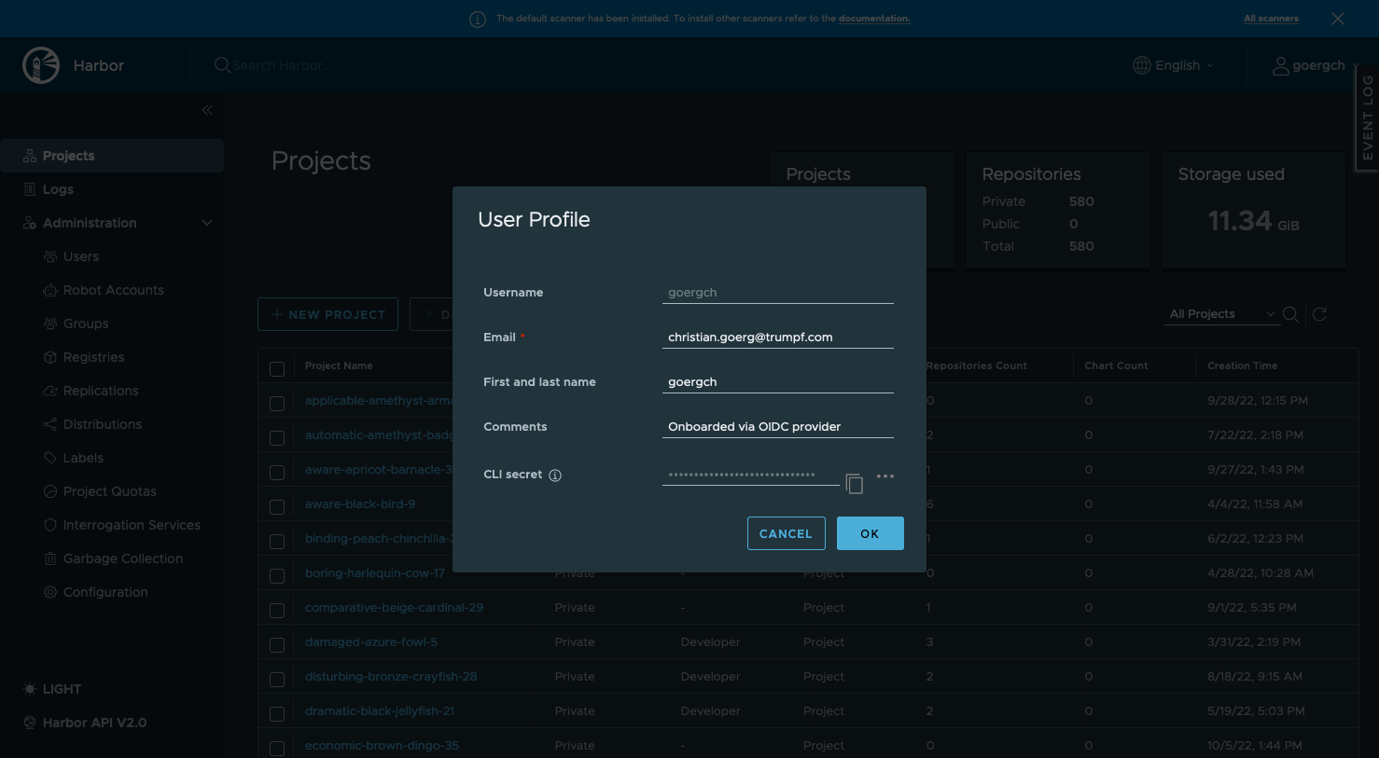
Task: Check the aware-black-bird-9 project checkbox
Action: [277, 507]
